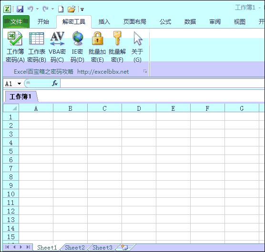
Task: Open an existing file via folder icon
Action: (71, 9)
